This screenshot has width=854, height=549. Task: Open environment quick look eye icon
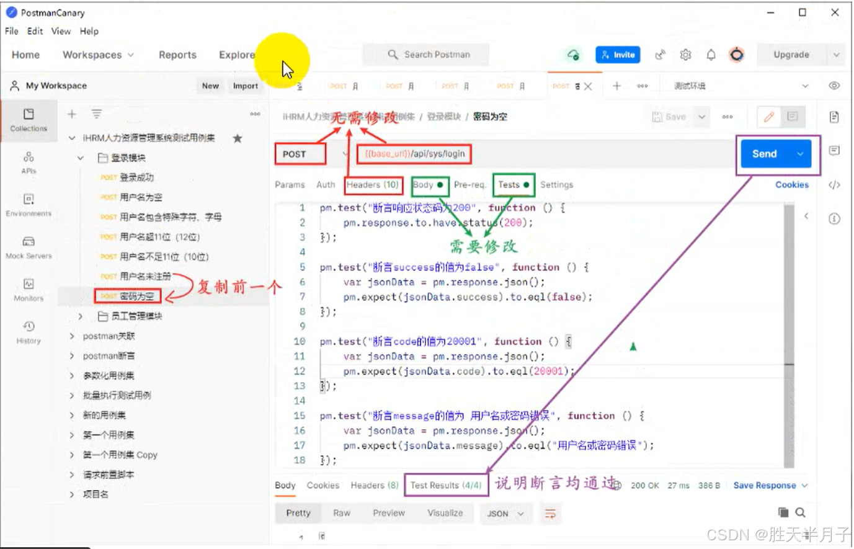click(834, 86)
